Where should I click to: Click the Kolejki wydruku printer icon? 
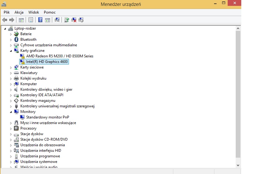point(16,78)
